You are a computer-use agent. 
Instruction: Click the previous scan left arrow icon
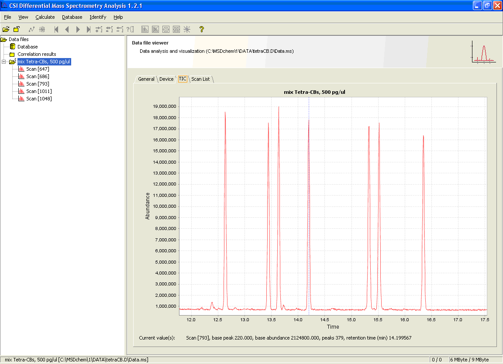tap(67, 29)
